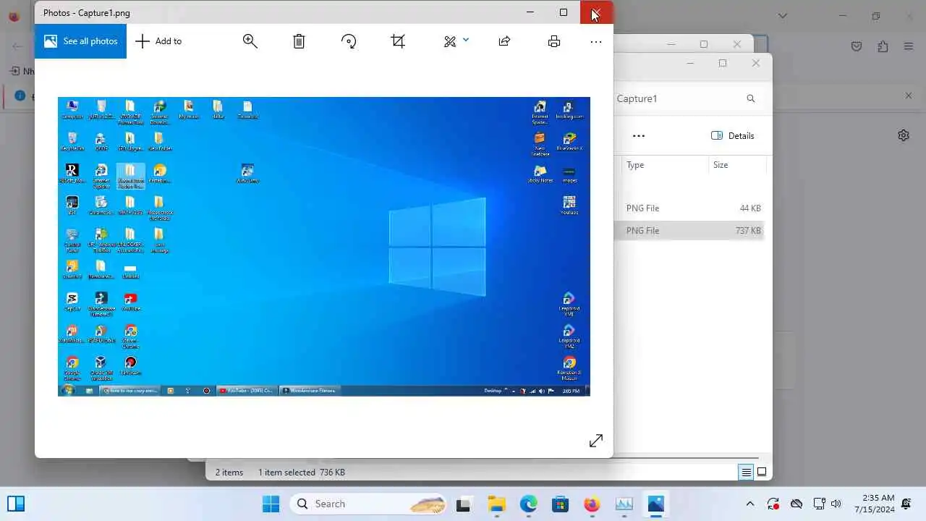Click the Zoom magnifier icon in Photos

(250, 41)
